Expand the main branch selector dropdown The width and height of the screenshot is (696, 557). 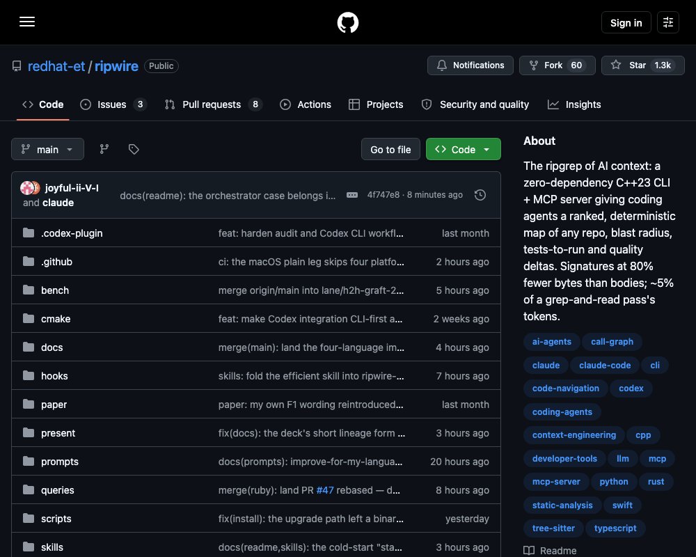[47, 149]
